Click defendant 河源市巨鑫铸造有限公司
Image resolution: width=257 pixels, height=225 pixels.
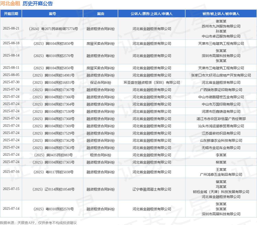coord(221,112)
